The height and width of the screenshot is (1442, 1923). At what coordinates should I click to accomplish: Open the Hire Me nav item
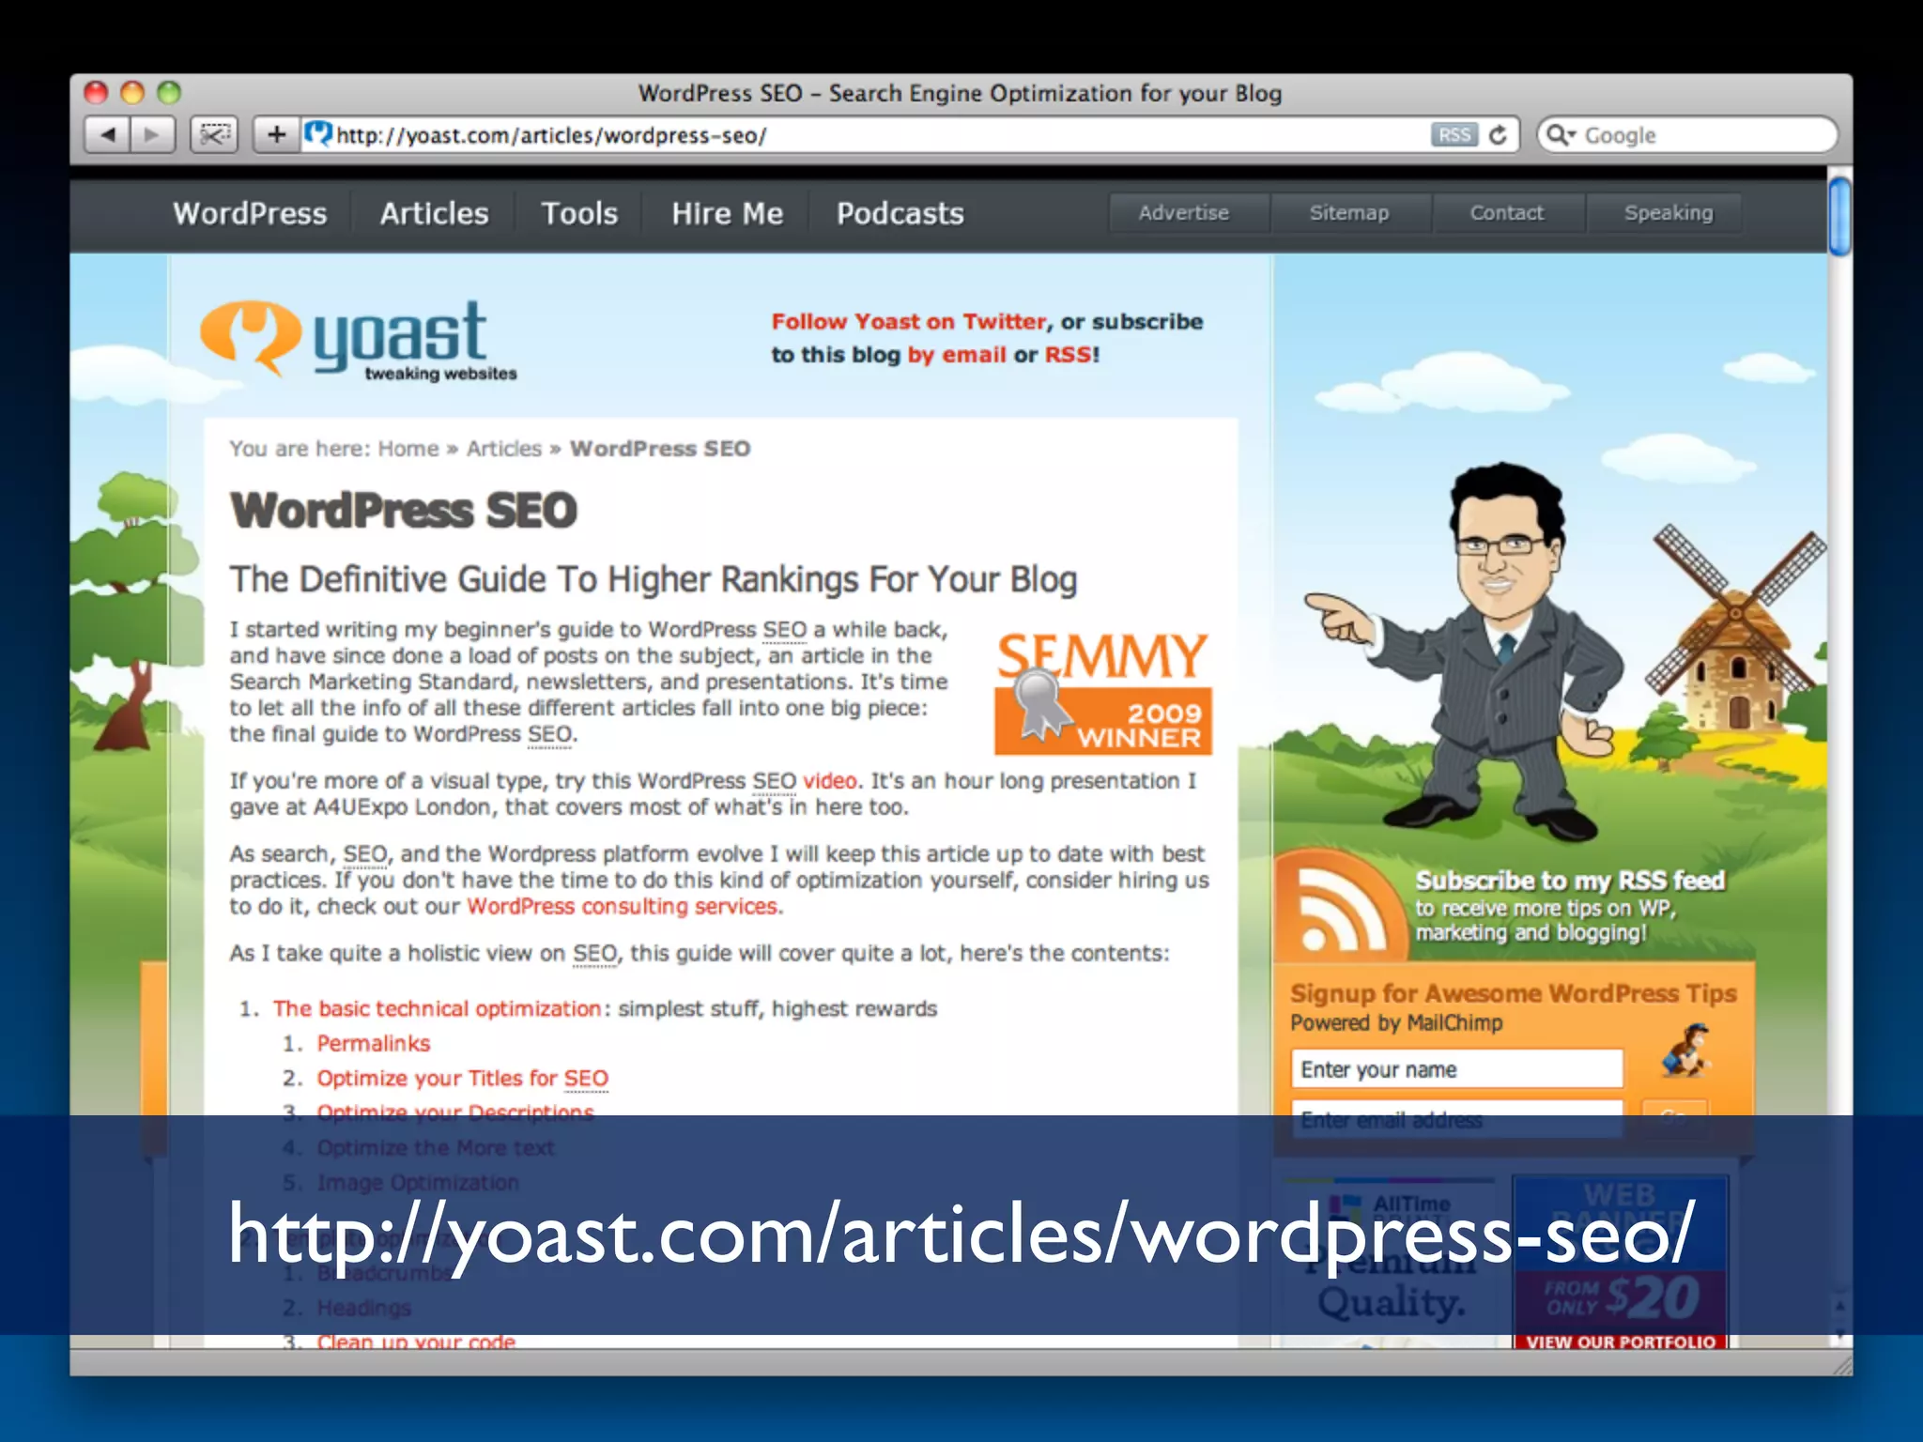[727, 214]
